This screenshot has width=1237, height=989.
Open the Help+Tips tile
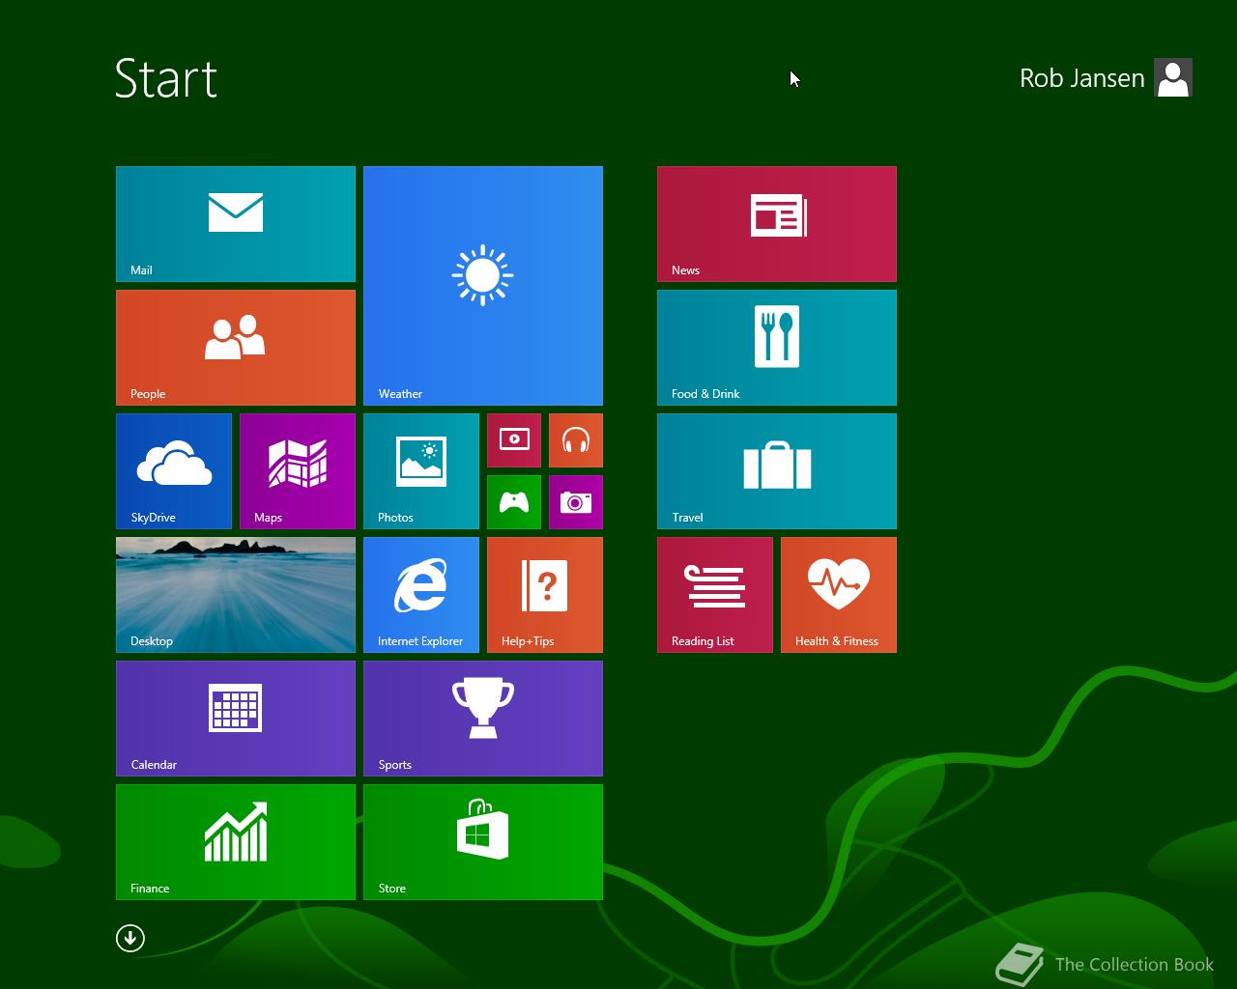coord(545,595)
